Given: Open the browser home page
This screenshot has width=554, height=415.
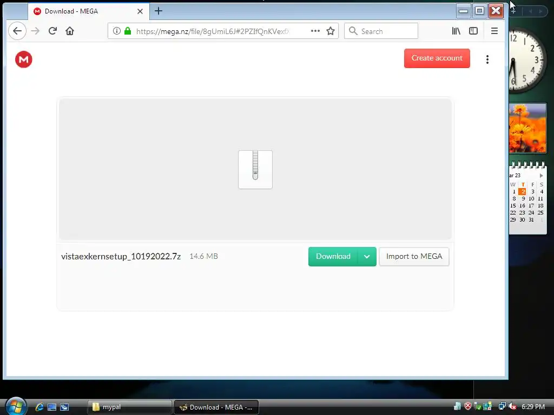Looking at the screenshot, I should tap(70, 31).
